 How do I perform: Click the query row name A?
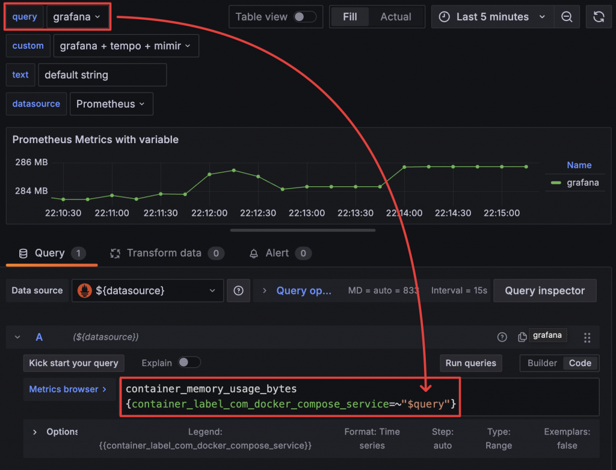[39, 337]
